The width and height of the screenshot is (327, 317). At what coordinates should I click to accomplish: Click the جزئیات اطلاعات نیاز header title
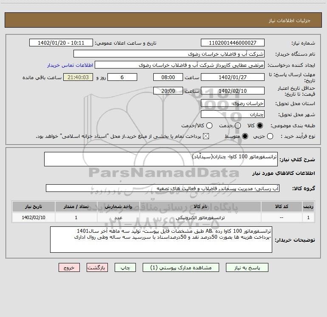click(x=290, y=20)
